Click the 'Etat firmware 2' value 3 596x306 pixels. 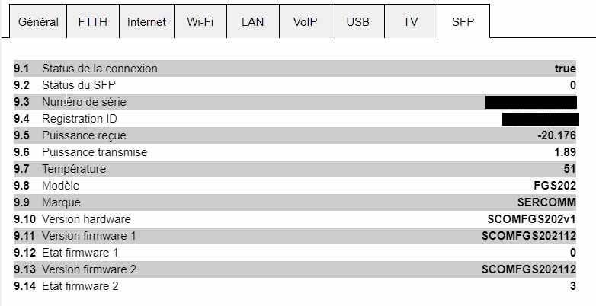click(572, 286)
